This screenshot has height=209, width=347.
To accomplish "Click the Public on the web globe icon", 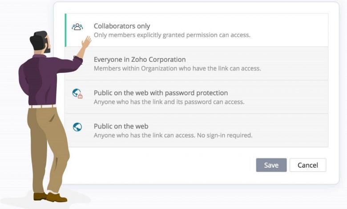I will tap(77, 127).
